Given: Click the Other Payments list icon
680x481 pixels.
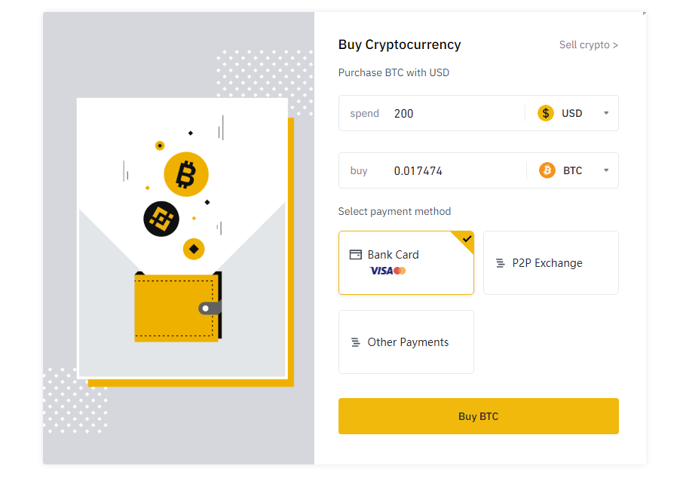Looking at the screenshot, I should tap(354, 342).
